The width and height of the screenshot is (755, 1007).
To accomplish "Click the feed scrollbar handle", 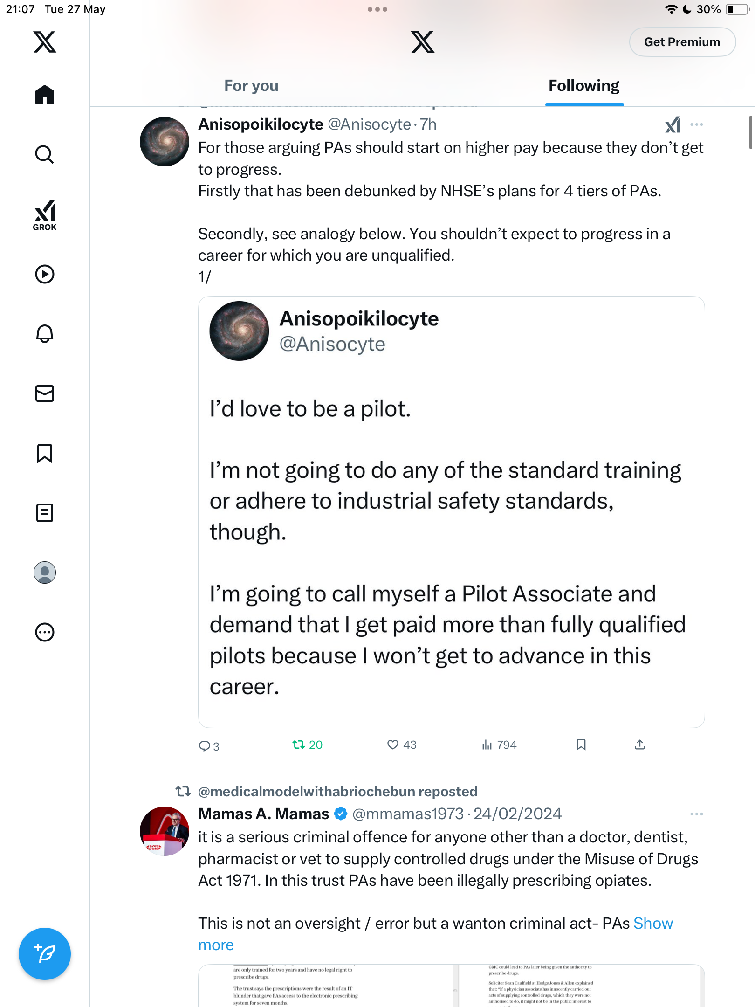I will point(750,132).
